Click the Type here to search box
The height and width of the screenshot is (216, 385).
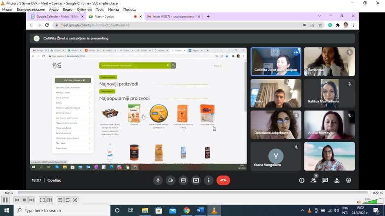(x=62, y=210)
